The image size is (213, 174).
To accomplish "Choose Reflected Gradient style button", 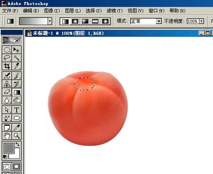I will 95,21.
